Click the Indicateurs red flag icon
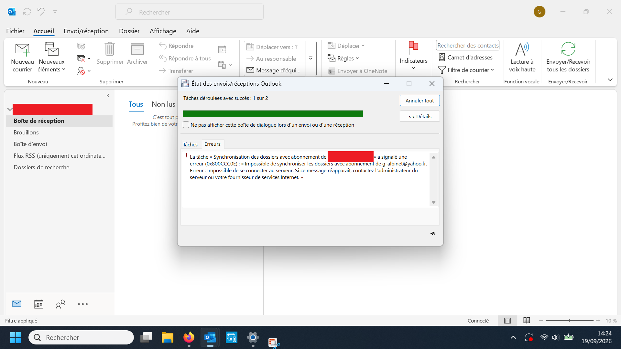The width and height of the screenshot is (621, 349). coord(413,48)
